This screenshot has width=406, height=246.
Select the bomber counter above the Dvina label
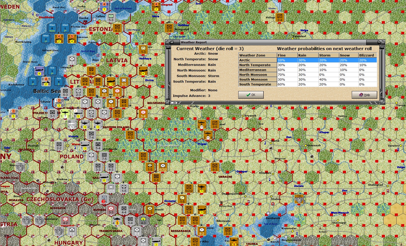point(143,71)
